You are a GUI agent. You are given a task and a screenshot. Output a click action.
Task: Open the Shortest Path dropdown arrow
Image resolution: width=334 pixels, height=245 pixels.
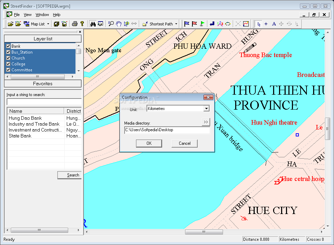pos(176,24)
